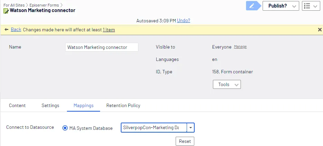The width and height of the screenshot is (323, 146).
Task: Dismiss the yellow notification bar
Action: tap(320, 30)
